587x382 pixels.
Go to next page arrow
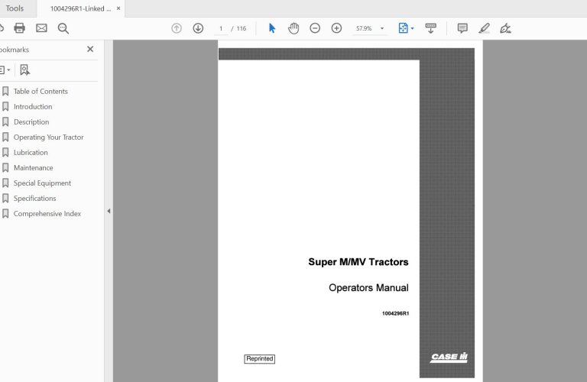point(198,28)
